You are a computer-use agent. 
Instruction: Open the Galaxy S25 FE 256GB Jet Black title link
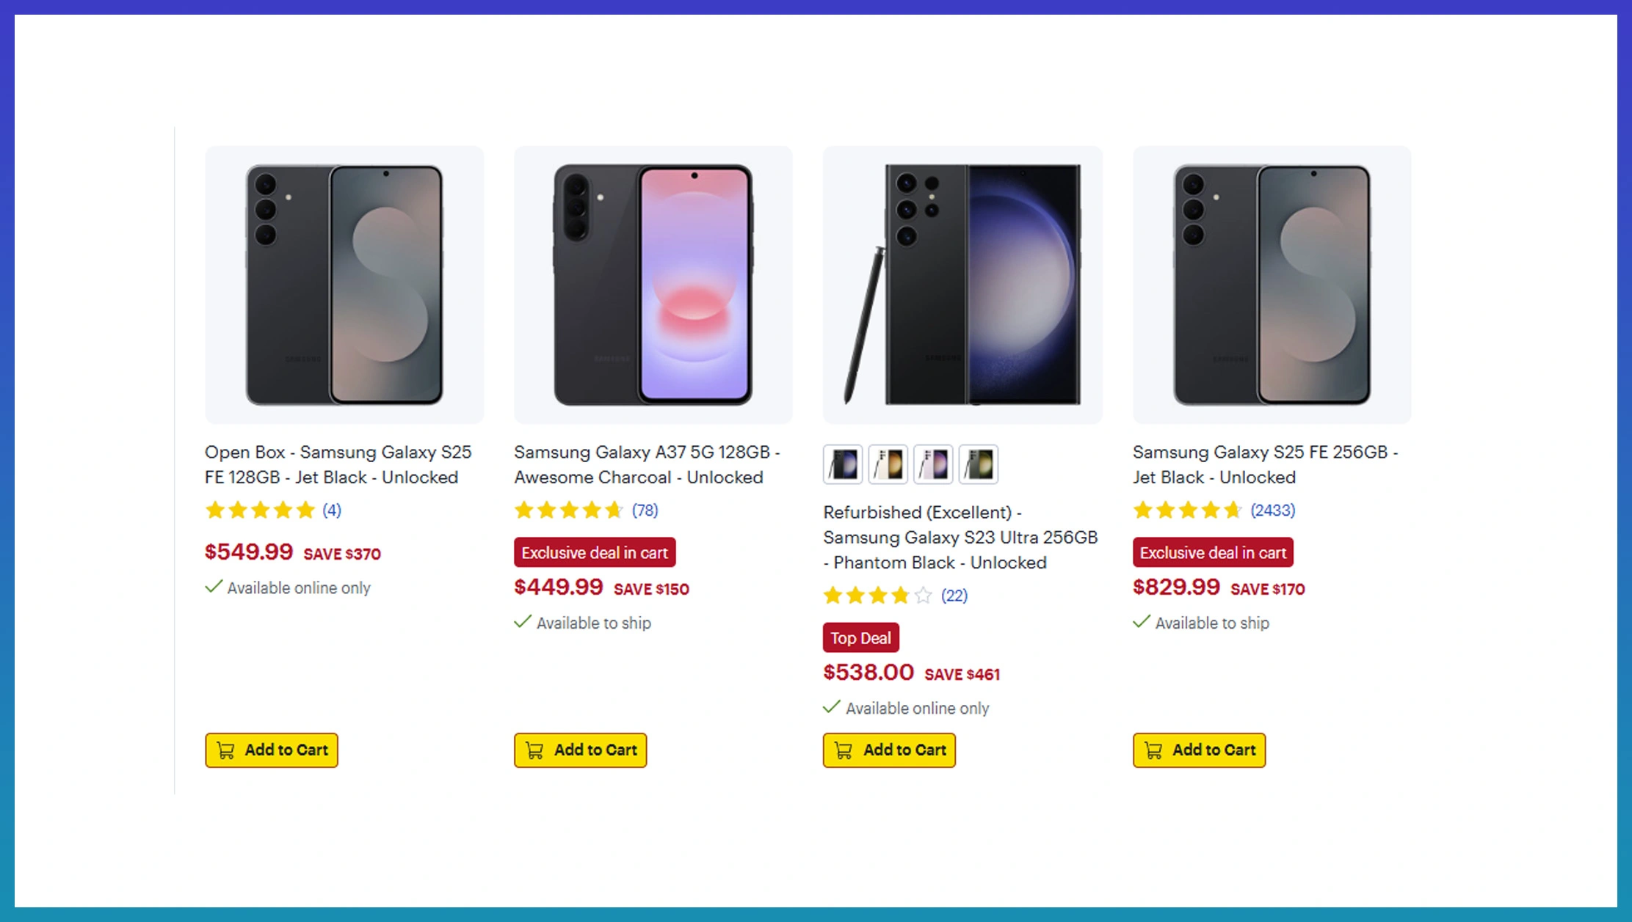pyautogui.click(x=1265, y=465)
